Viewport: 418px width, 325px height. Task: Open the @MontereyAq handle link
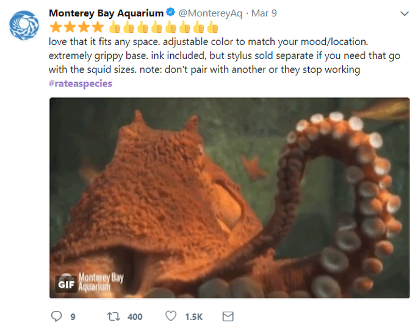[211, 13]
